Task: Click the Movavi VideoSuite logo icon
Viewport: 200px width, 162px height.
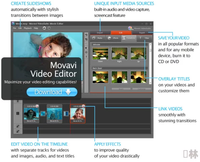Action: click(130, 28)
